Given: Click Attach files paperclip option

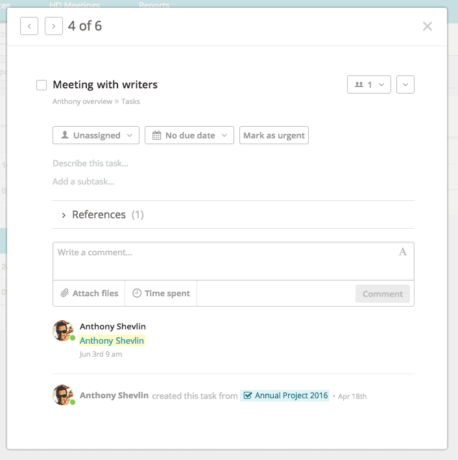Looking at the screenshot, I should (90, 293).
